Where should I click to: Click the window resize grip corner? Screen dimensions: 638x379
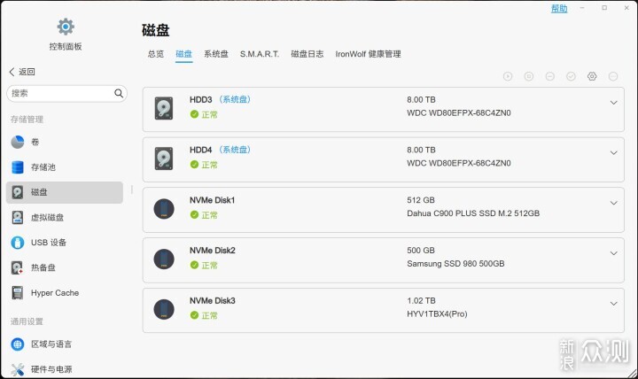point(632,373)
